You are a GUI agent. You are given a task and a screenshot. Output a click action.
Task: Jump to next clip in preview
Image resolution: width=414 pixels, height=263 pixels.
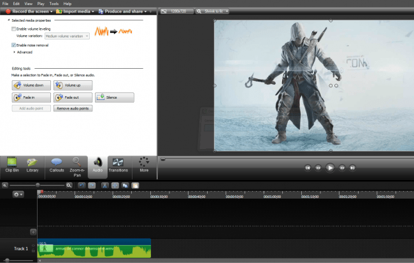(352, 167)
